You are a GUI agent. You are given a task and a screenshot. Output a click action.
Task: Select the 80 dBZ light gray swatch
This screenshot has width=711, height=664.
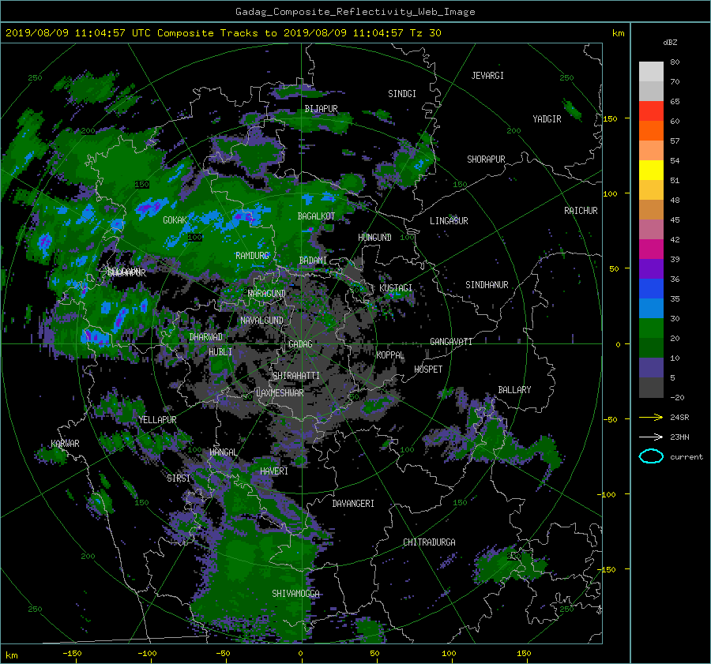point(651,72)
